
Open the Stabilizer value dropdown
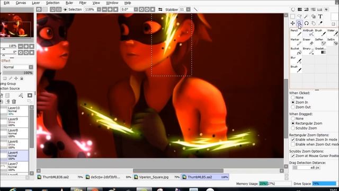[x=189, y=10]
